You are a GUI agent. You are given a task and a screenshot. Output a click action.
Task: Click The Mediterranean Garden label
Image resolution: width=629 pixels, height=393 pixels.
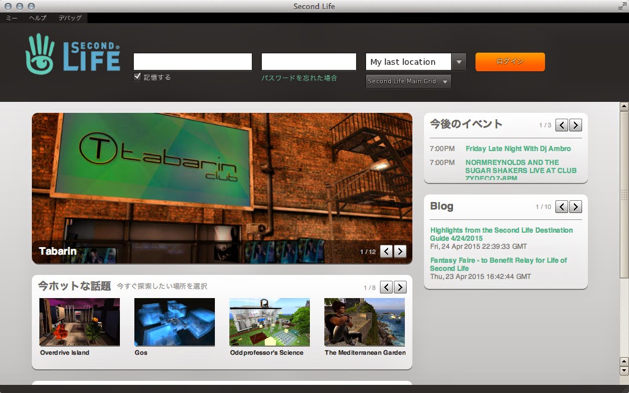pos(365,352)
